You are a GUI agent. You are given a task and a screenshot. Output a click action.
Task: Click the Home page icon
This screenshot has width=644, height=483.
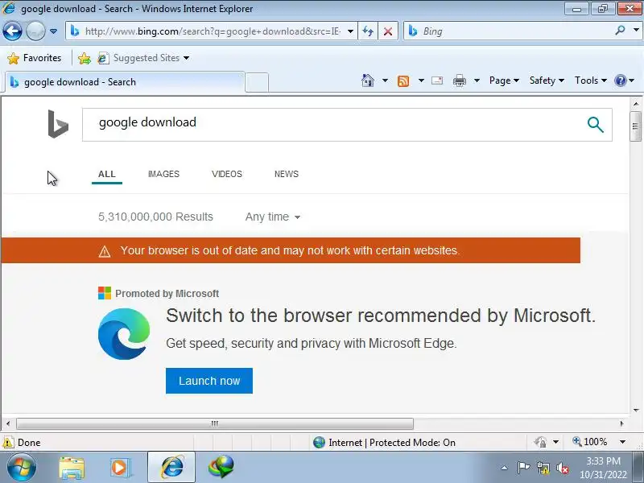pos(368,80)
